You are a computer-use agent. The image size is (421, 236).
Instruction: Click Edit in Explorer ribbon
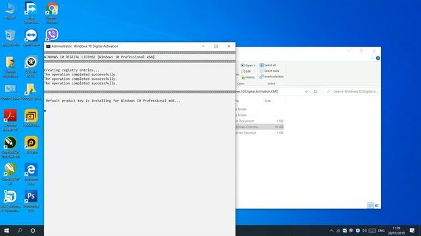coord(245,71)
